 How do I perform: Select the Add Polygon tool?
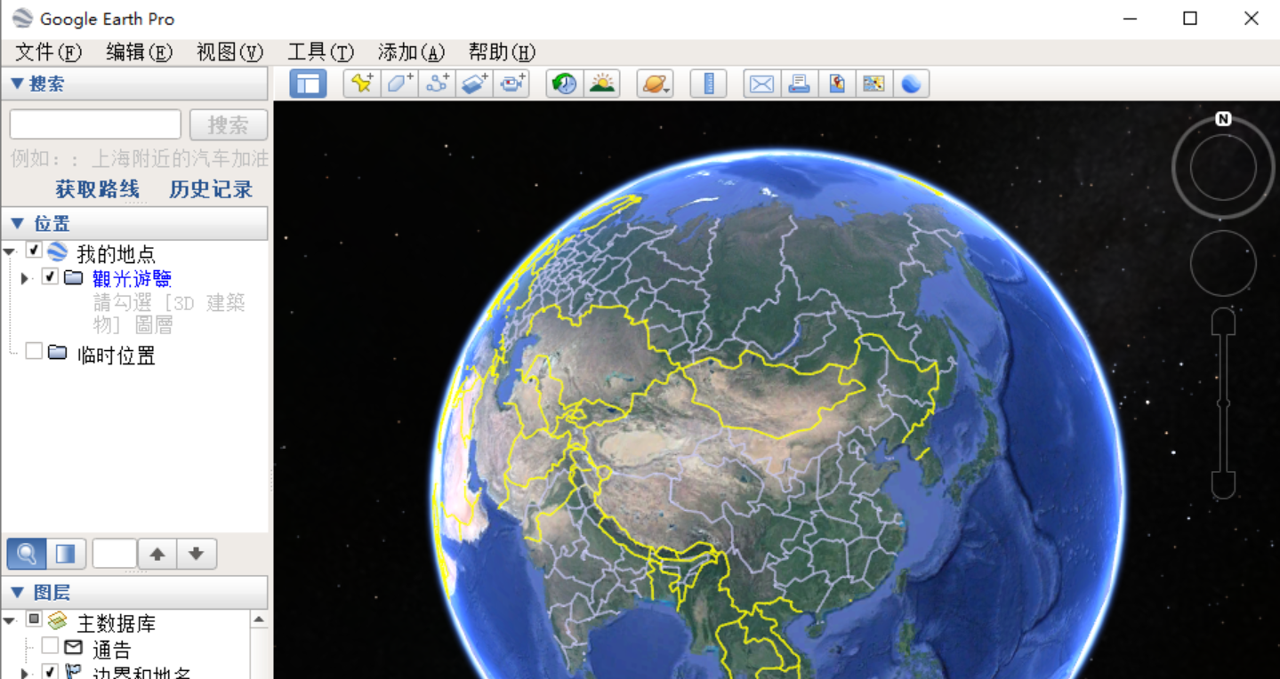click(398, 84)
